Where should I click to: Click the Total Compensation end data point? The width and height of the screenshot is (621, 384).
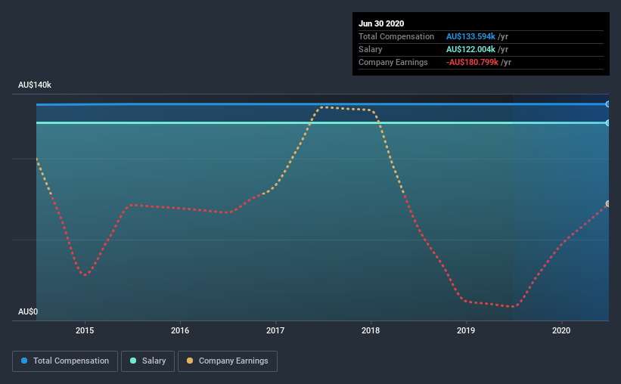pyautogui.click(x=607, y=104)
